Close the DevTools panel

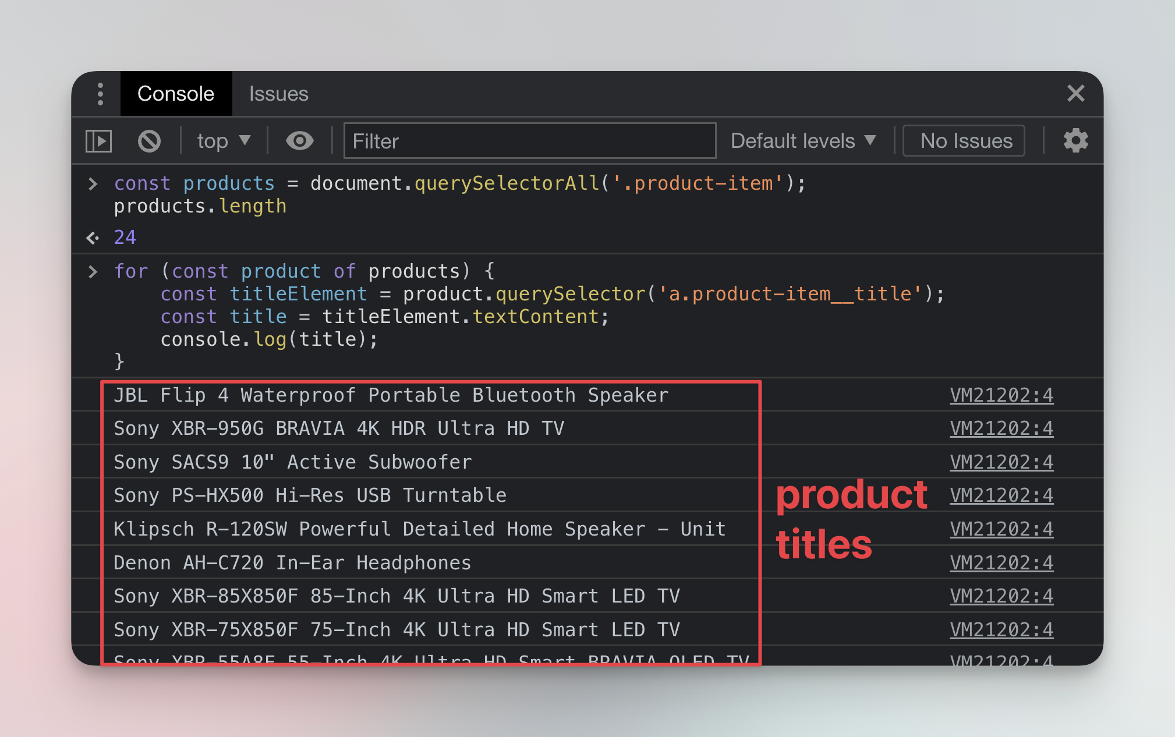(1075, 93)
